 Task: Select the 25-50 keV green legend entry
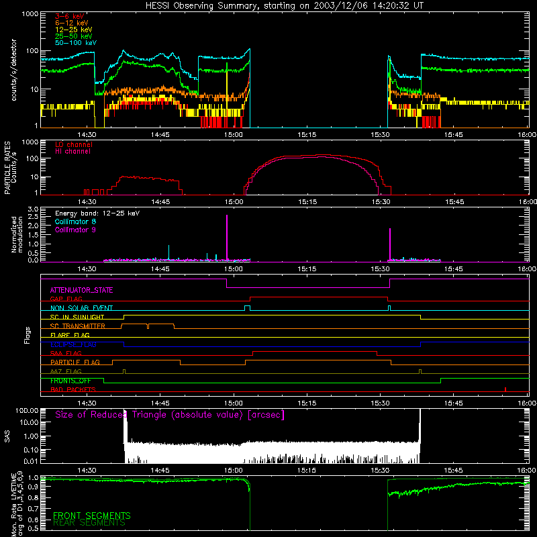[73, 36]
